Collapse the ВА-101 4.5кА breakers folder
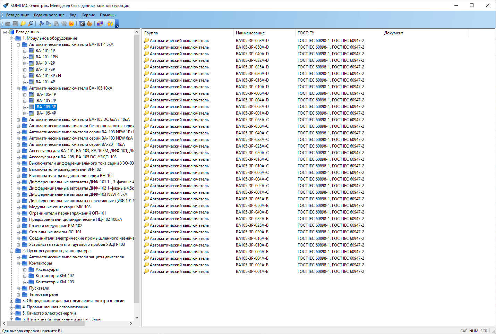 click(x=18, y=45)
